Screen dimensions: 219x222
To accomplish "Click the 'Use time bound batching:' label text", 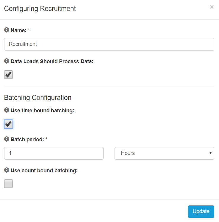I will (42, 111).
